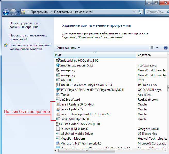
Task: Click the Jar2Exe Wizard icon
Action: pos(58,99)
